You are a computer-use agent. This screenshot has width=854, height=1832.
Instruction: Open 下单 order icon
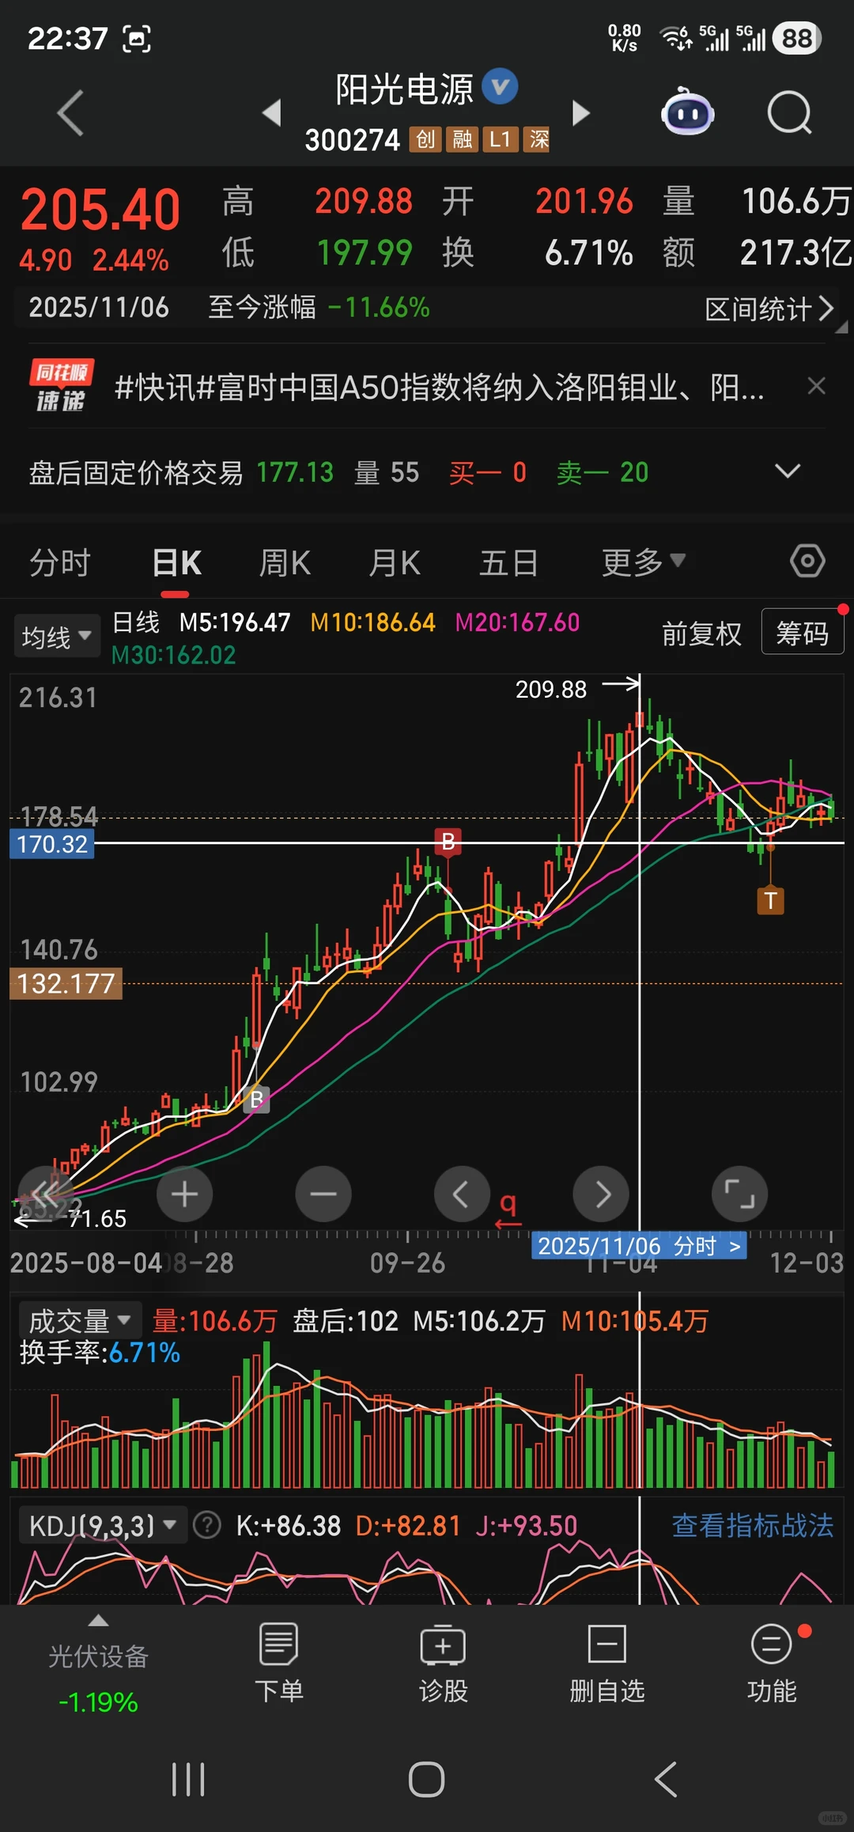pos(278,1663)
